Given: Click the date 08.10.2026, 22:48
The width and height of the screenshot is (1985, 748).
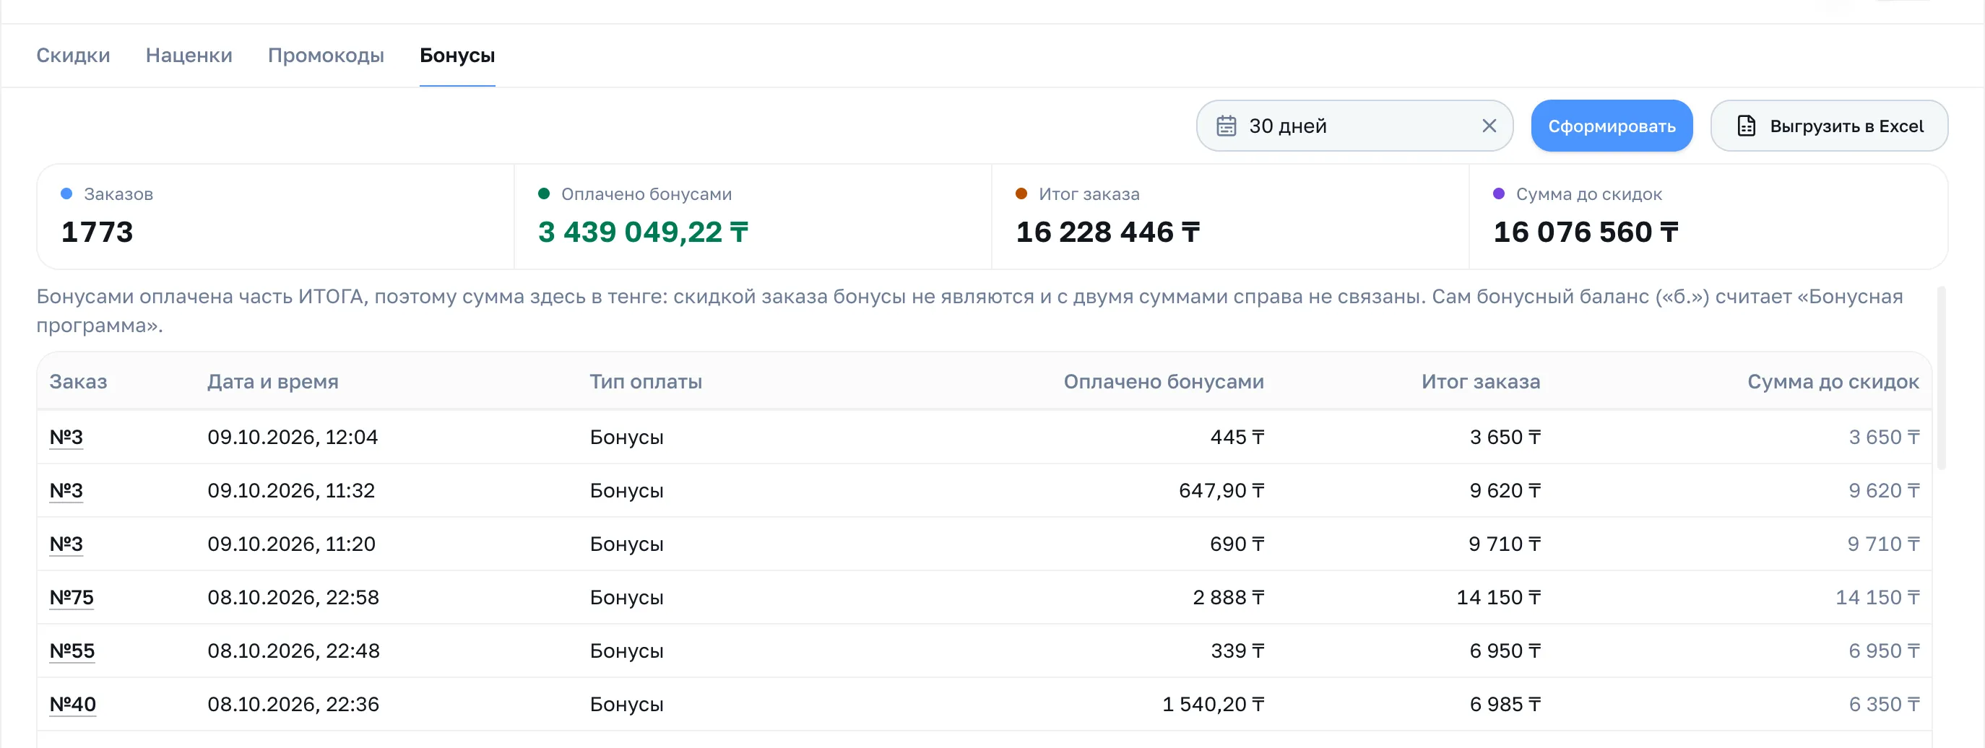Looking at the screenshot, I should coord(293,651).
